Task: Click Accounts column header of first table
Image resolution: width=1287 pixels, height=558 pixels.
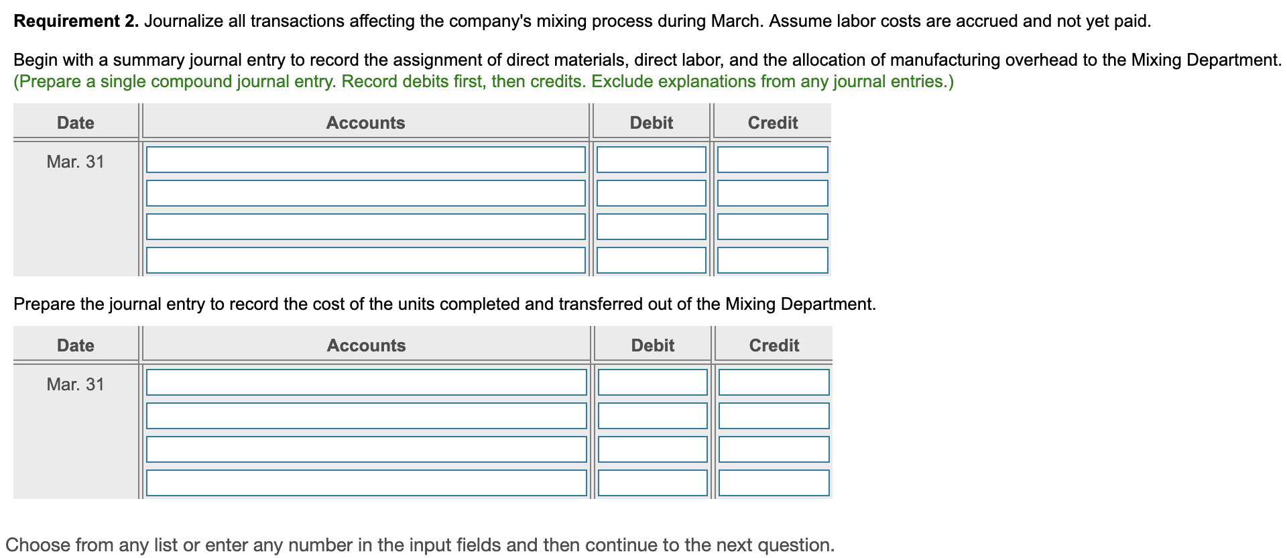Action: coord(365,123)
